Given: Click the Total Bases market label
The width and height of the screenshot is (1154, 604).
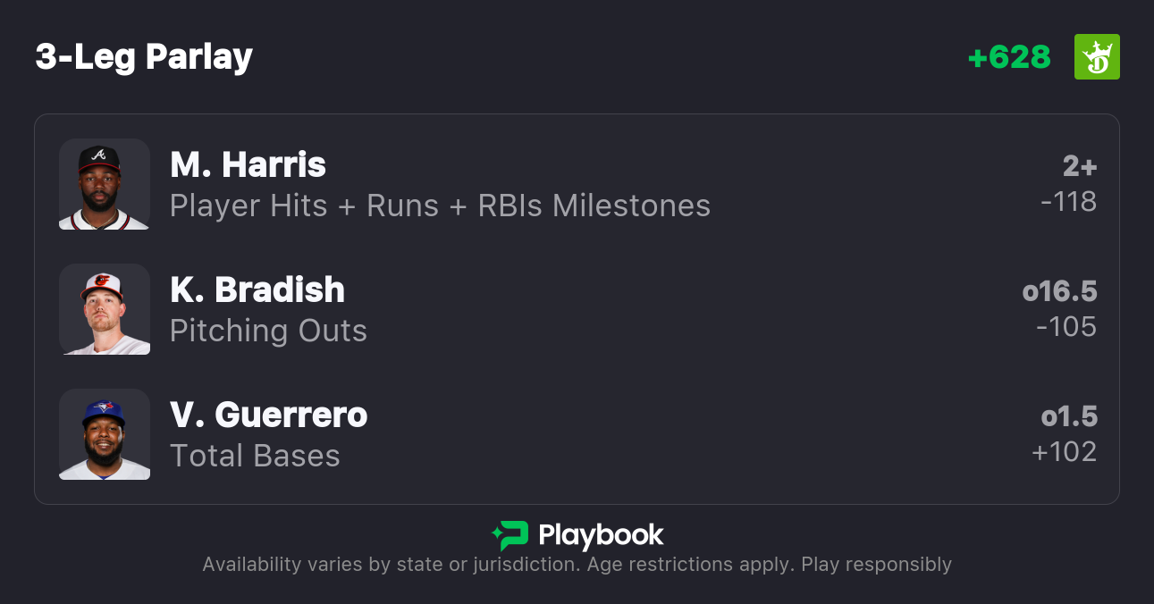Looking at the screenshot, I should click(255, 456).
